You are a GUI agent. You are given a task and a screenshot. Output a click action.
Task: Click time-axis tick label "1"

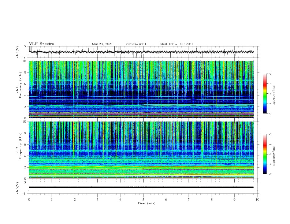52,199
